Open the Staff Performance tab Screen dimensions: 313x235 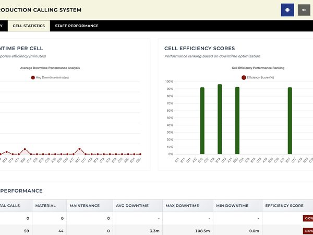(x=77, y=26)
